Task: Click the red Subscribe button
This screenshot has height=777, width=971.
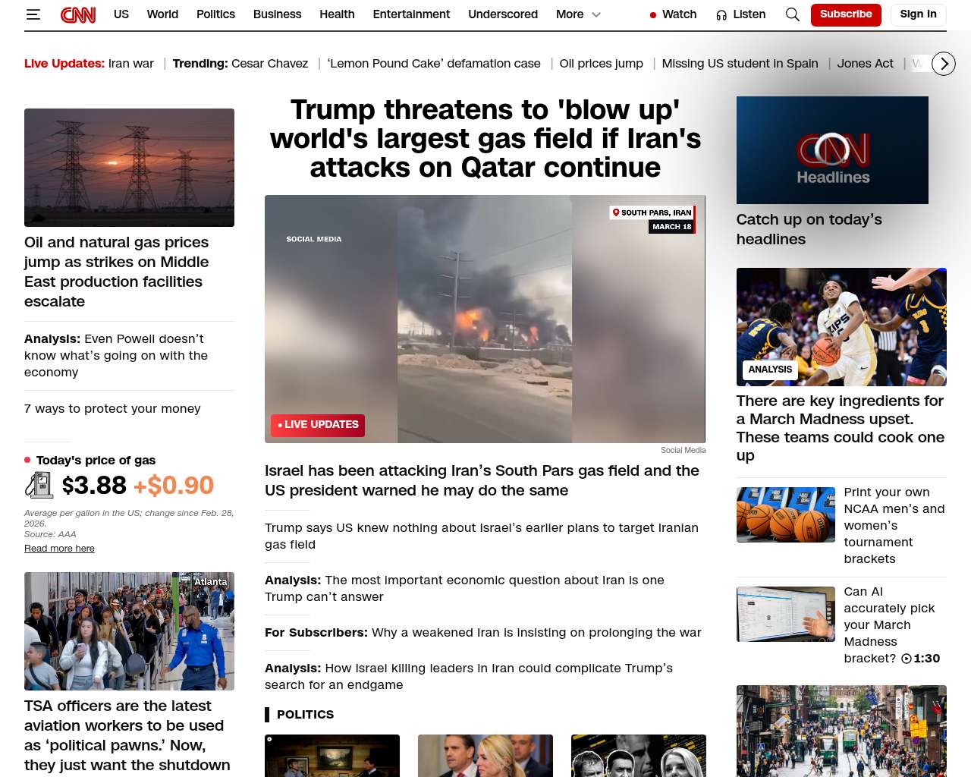Action: coord(846,14)
